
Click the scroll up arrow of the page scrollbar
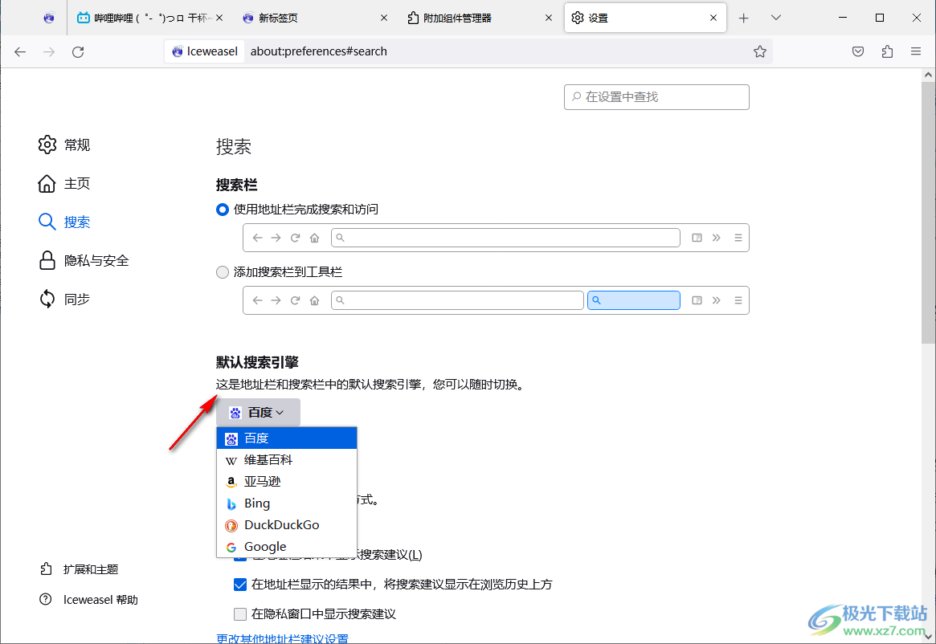pos(928,75)
